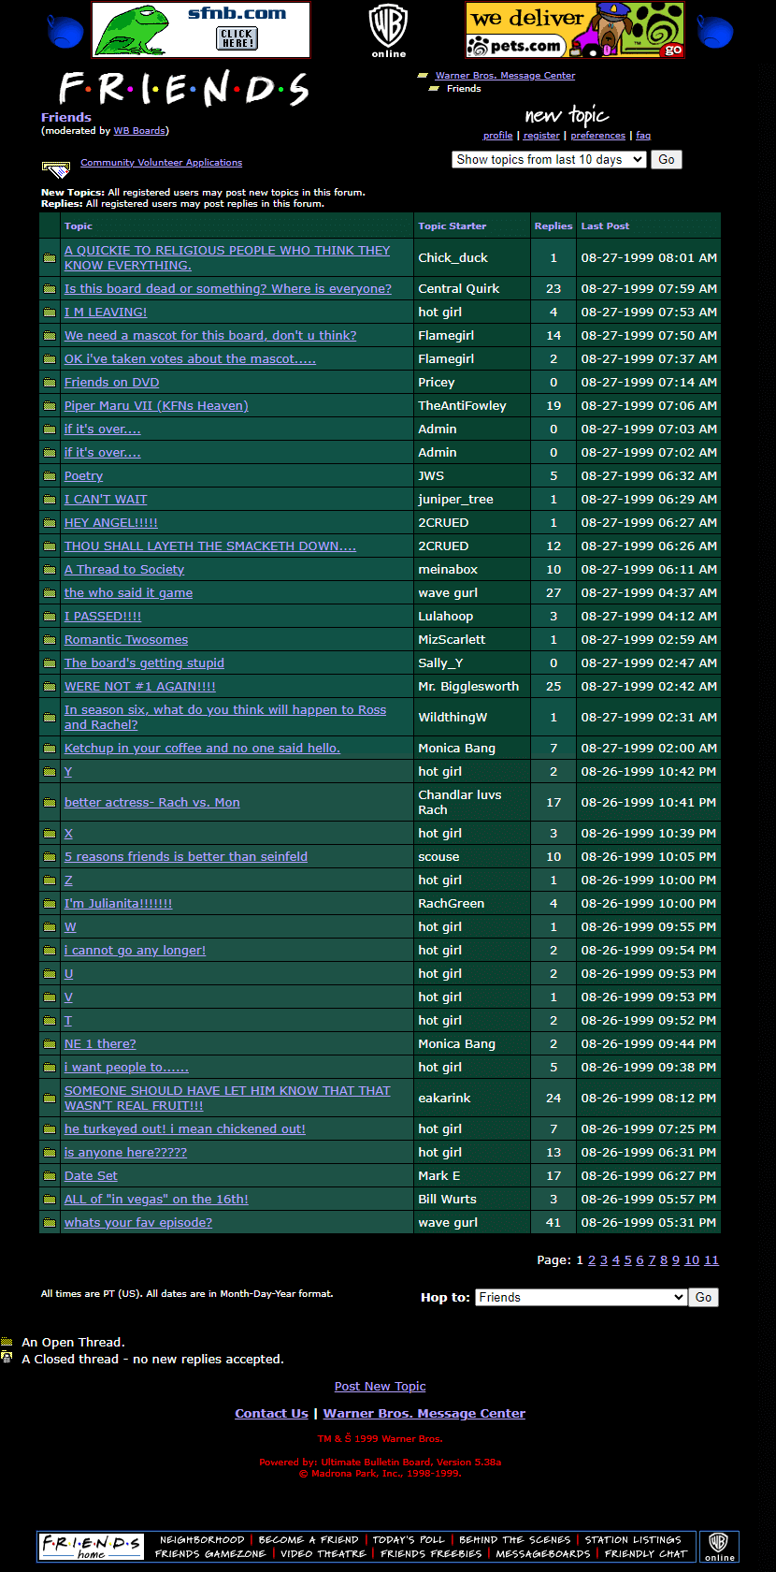The image size is (776, 1572).
Task: Click the folder icon by 'The board's getting stupid'
Action: click(x=50, y=663)
